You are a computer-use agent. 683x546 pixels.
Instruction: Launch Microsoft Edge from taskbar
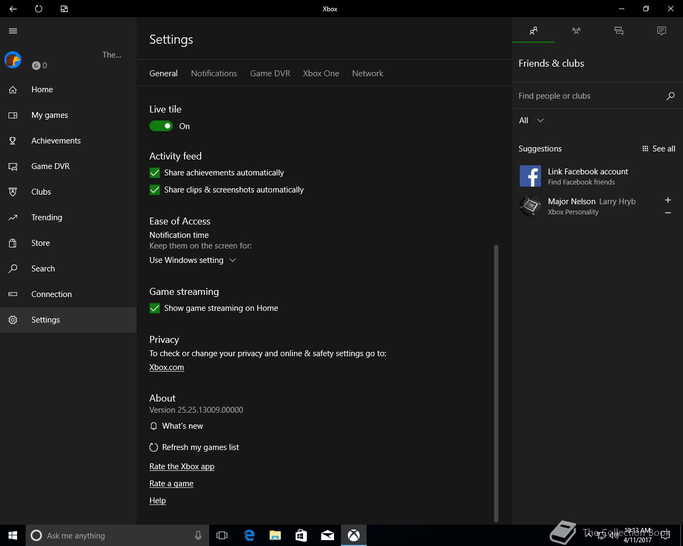[x=249, y=535]
